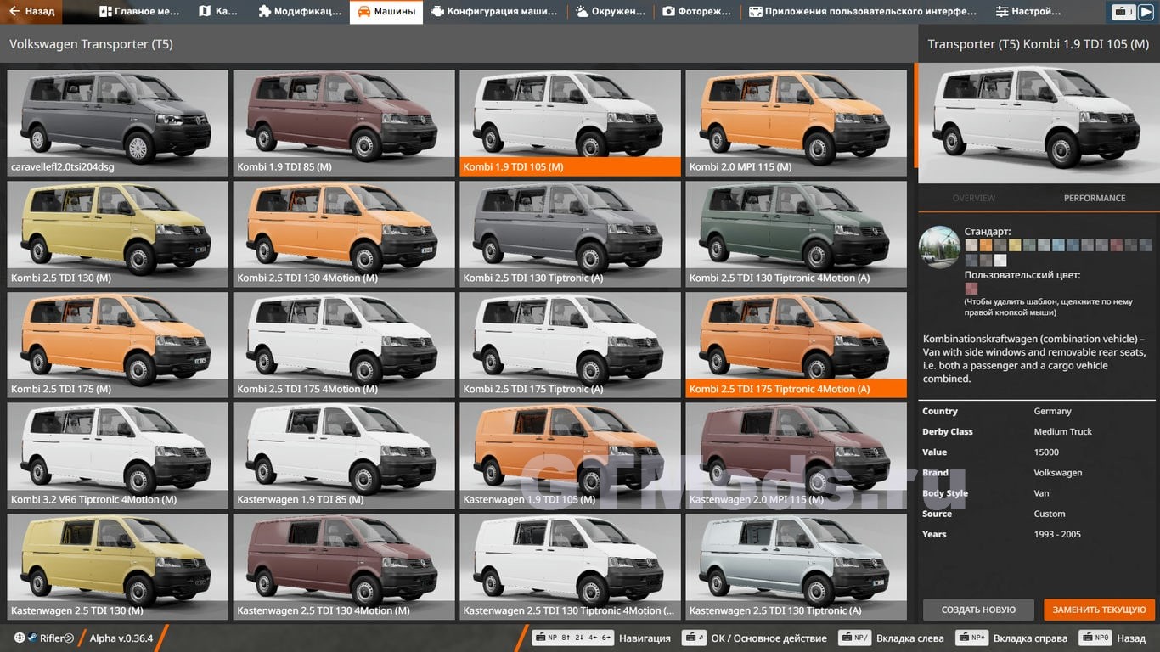The height and width of the screenshot is (652, 1160).
Task: Select Kombi 2.5 TDI 130 4Motion (M)
Action: click(344, 233)
